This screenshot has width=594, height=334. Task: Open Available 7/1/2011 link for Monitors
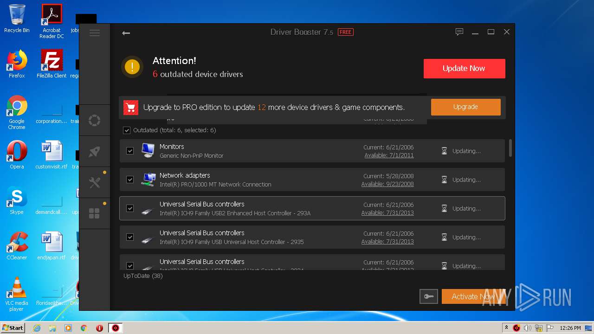(389, 155)
